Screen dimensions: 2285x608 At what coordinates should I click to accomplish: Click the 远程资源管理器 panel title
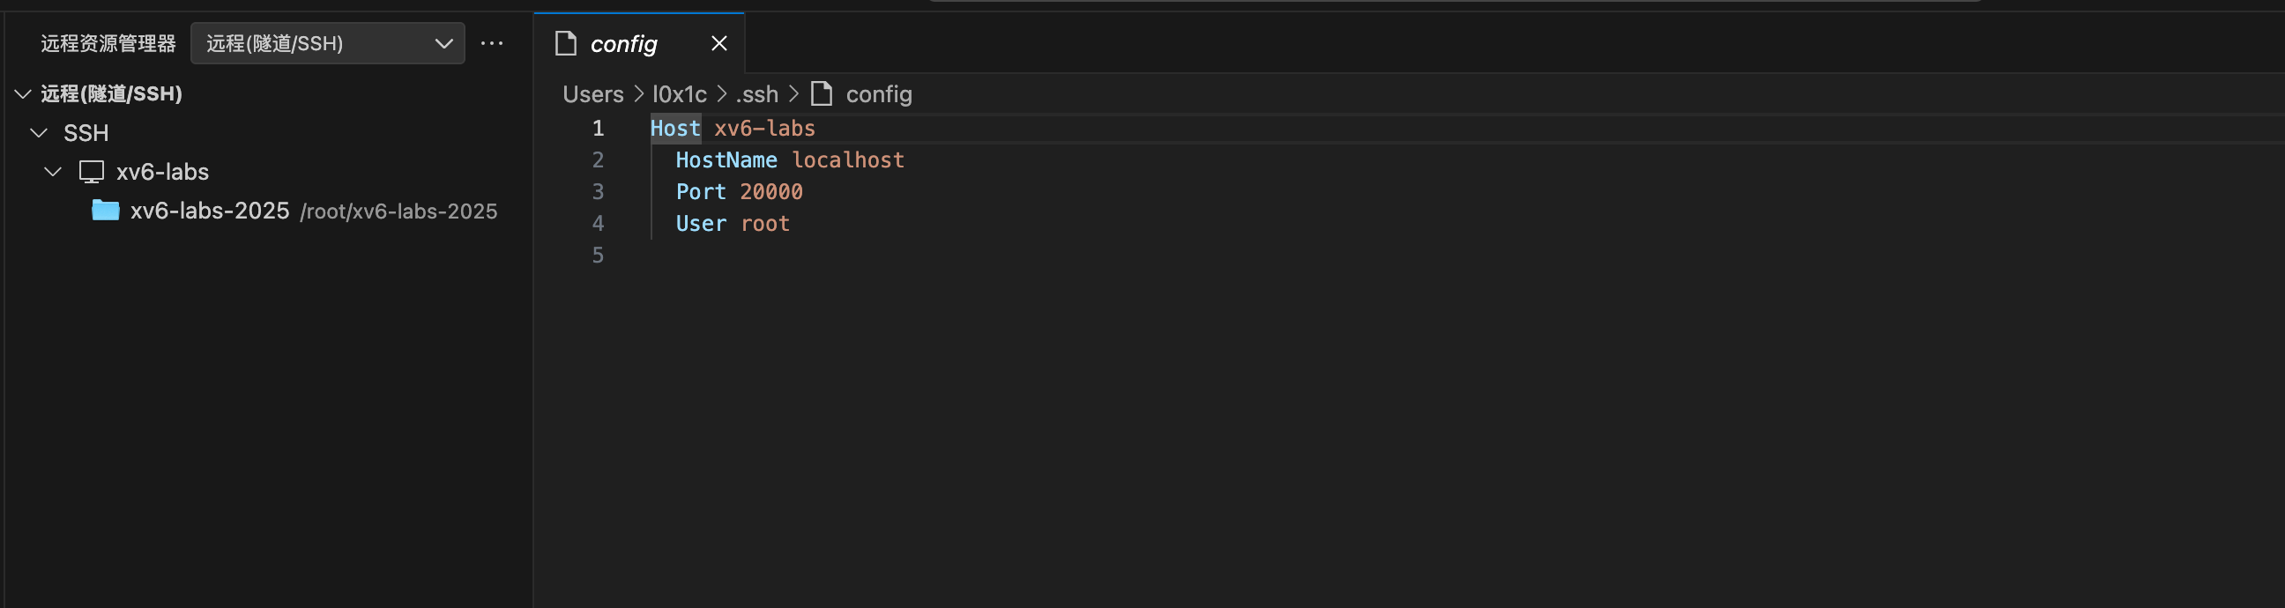point(108,41)
